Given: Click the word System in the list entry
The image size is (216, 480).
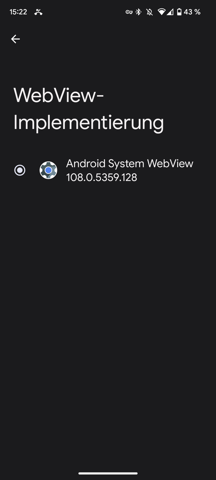Looking at the screenshot, I should pyautogui.click(x=126, y=164).
